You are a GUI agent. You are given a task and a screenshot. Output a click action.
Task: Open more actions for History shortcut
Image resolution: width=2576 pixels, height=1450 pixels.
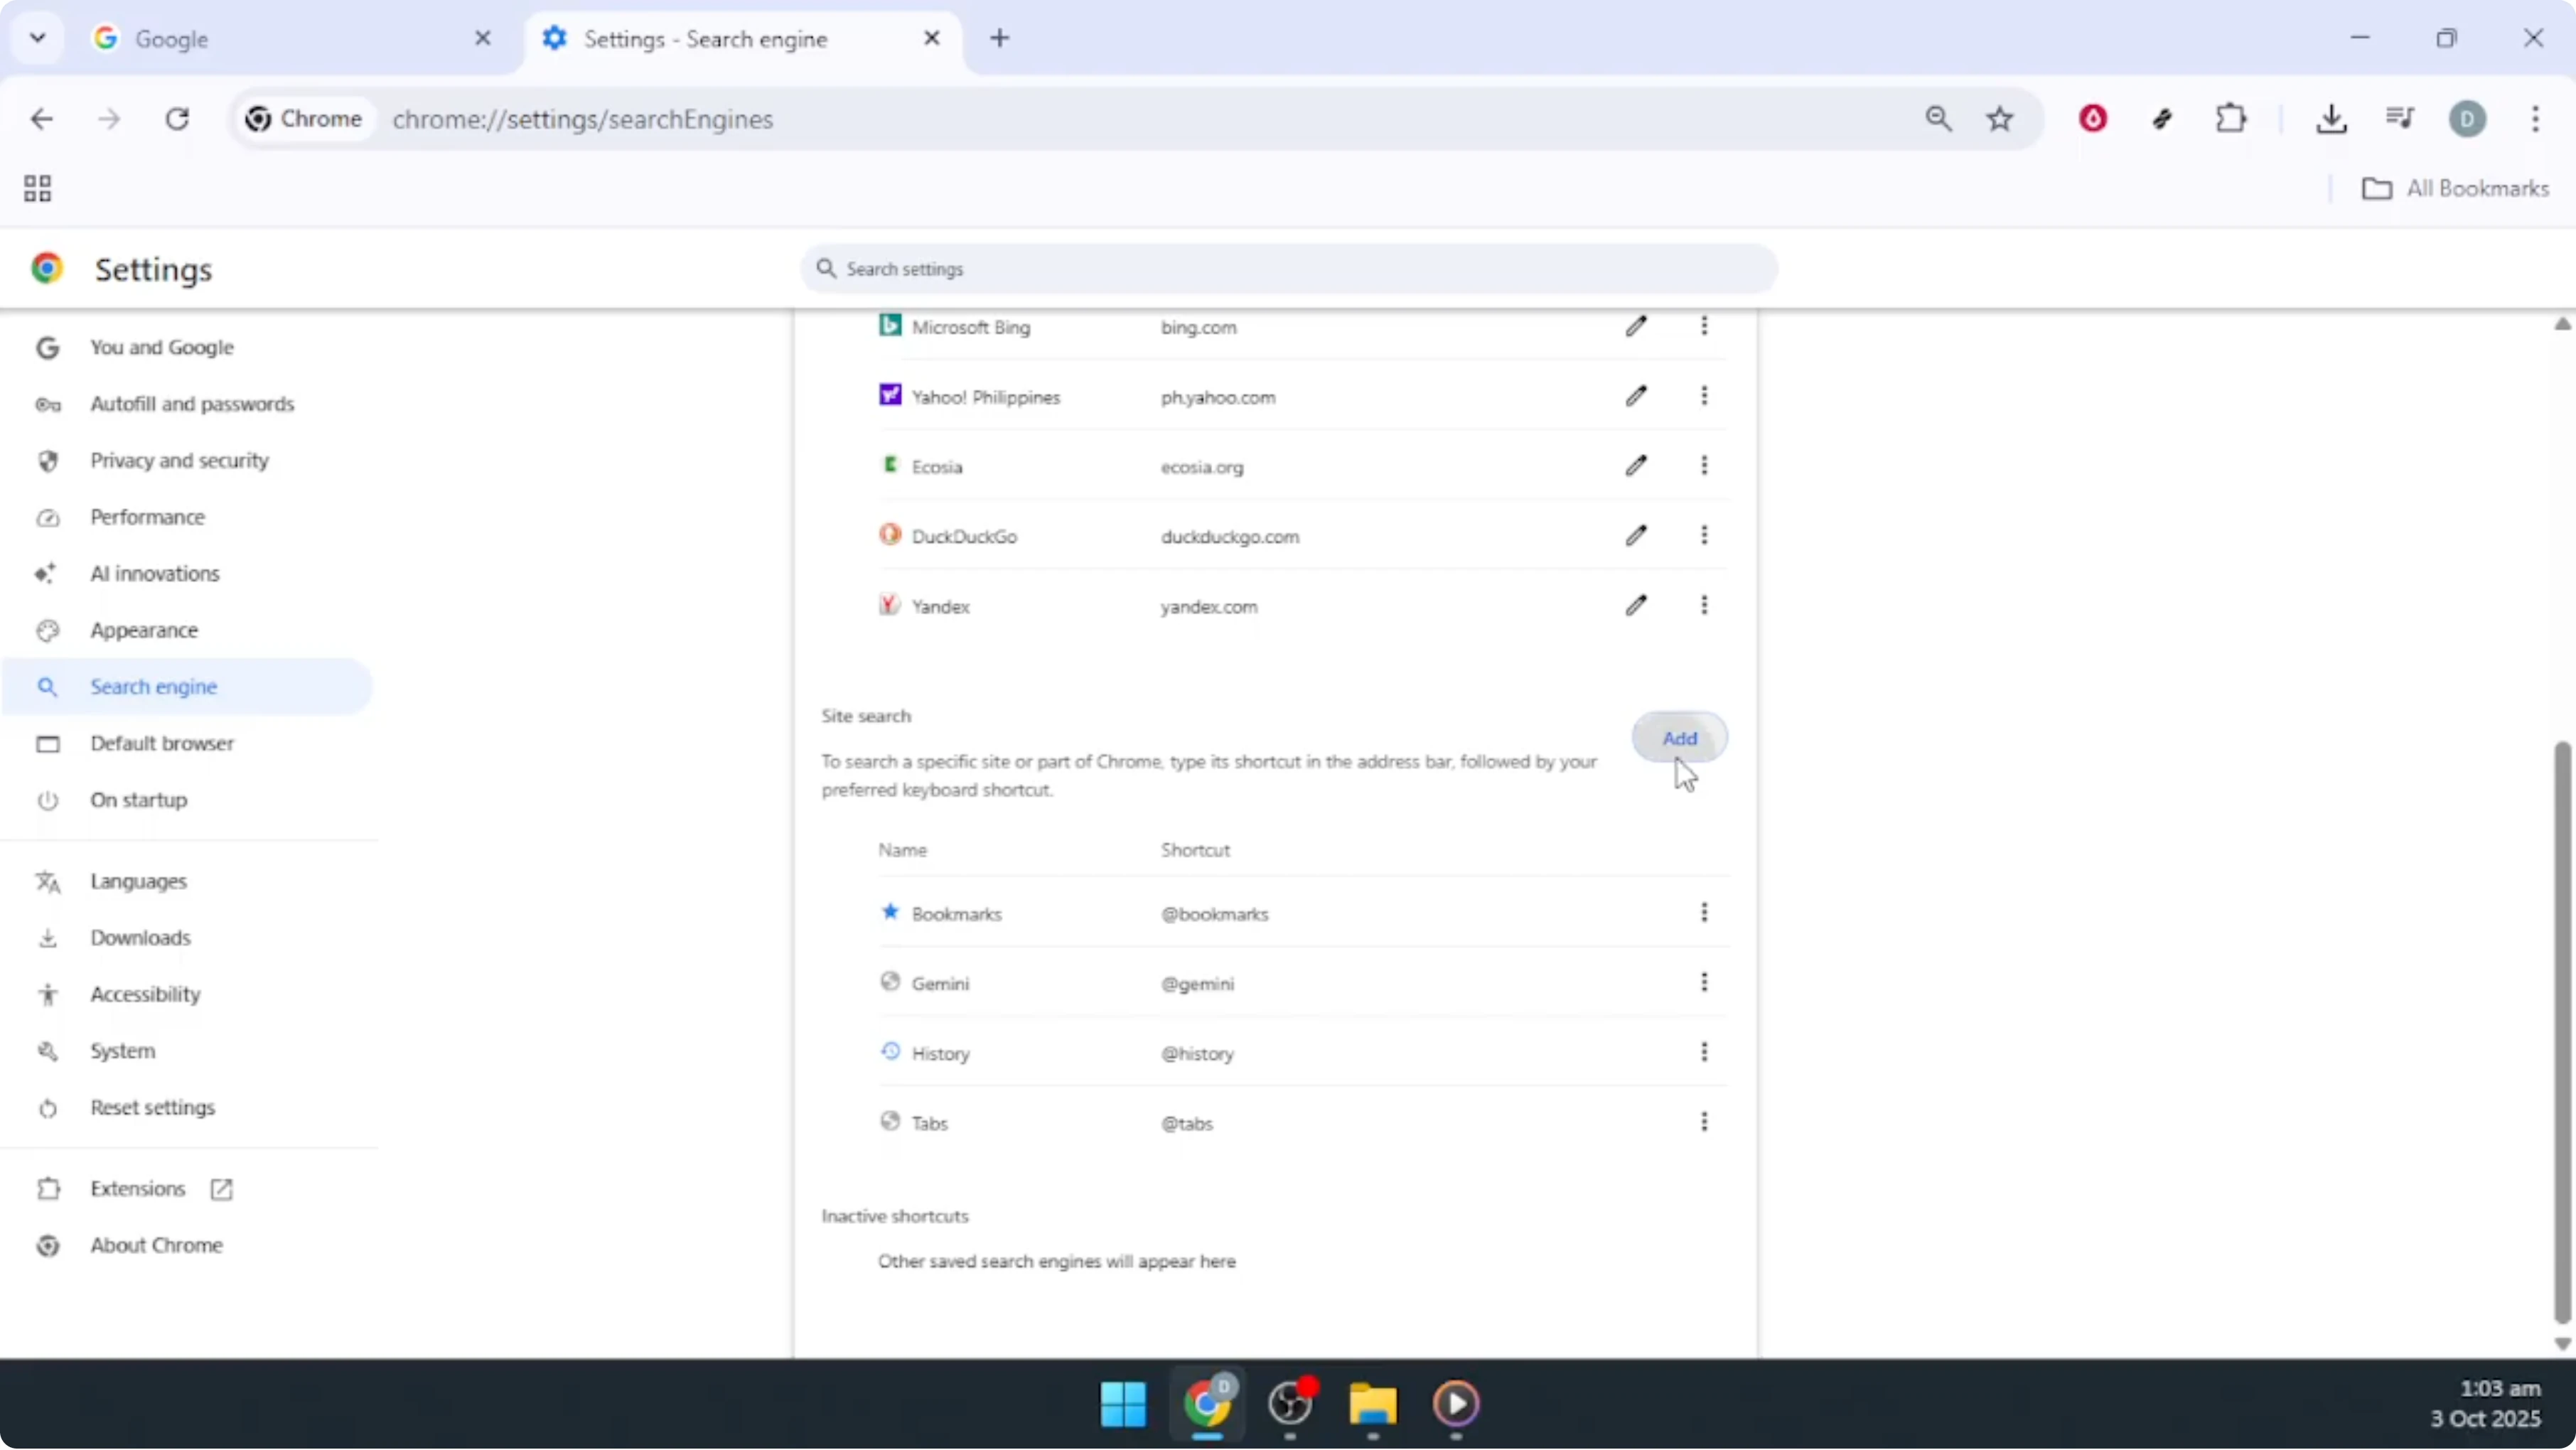(1704, 1053)
